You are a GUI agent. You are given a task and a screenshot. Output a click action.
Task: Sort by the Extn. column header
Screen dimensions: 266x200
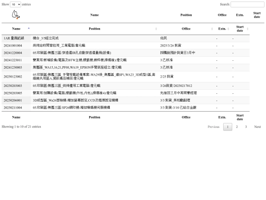point(222,29)
